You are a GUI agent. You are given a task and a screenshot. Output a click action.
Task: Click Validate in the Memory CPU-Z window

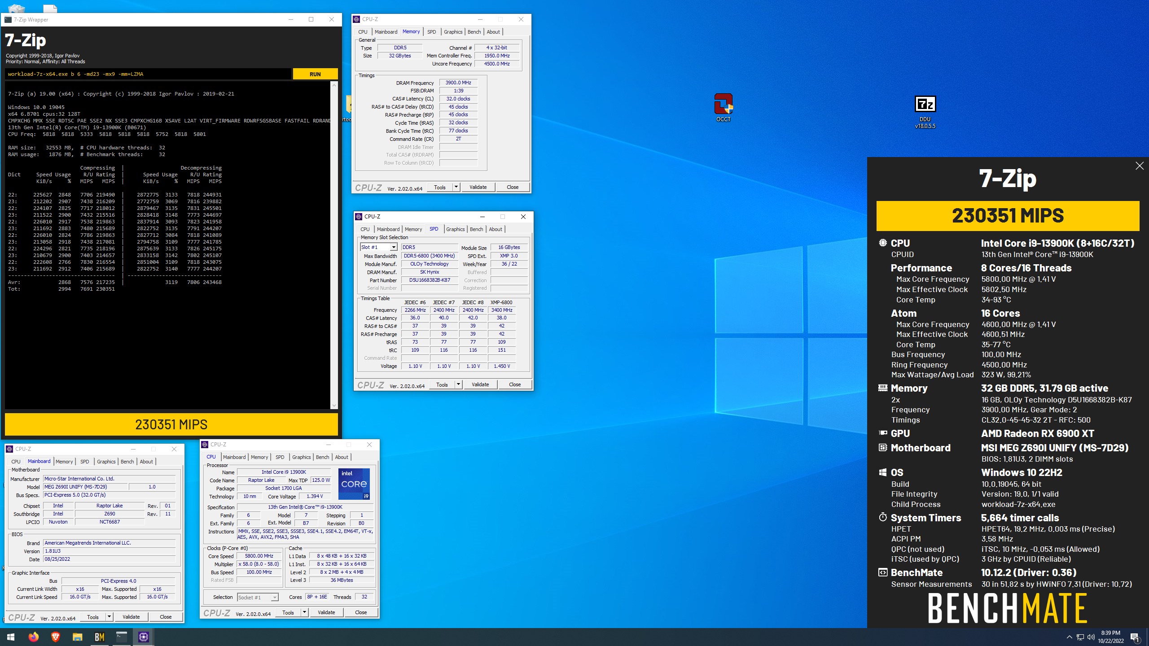click(x=478, y=187)
